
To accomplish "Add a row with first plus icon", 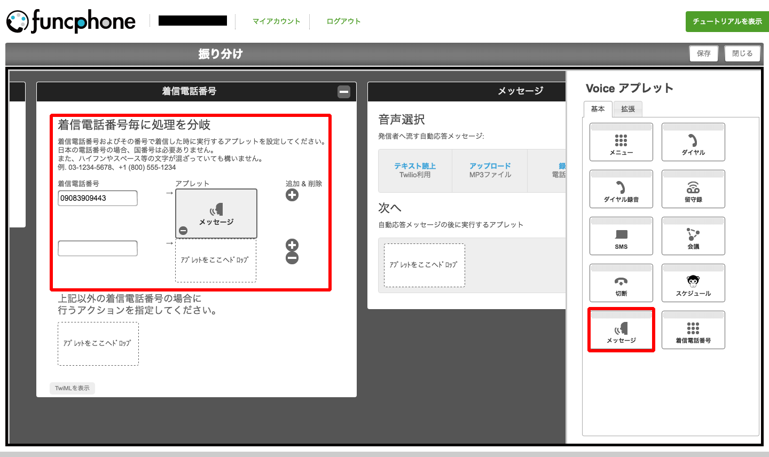I will coord(292,195).
